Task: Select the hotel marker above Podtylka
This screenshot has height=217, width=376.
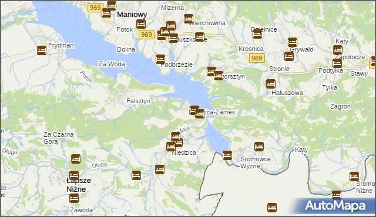Action: (337, 63)
